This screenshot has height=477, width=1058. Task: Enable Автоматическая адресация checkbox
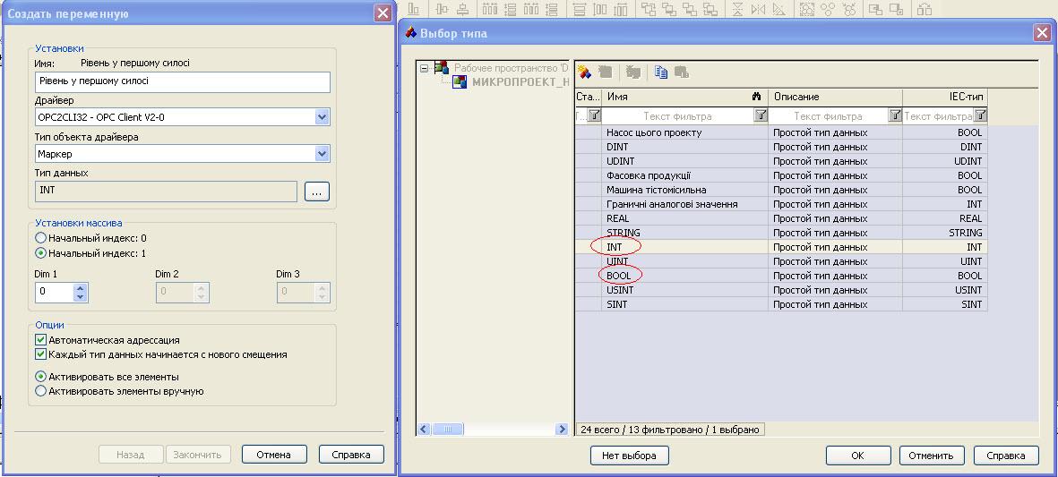[40, 340]
